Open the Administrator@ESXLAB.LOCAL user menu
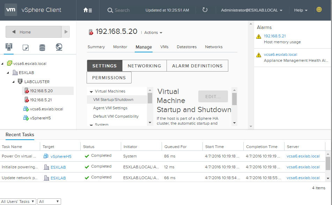This screenshot has width=332, height=205. [251, 10]
